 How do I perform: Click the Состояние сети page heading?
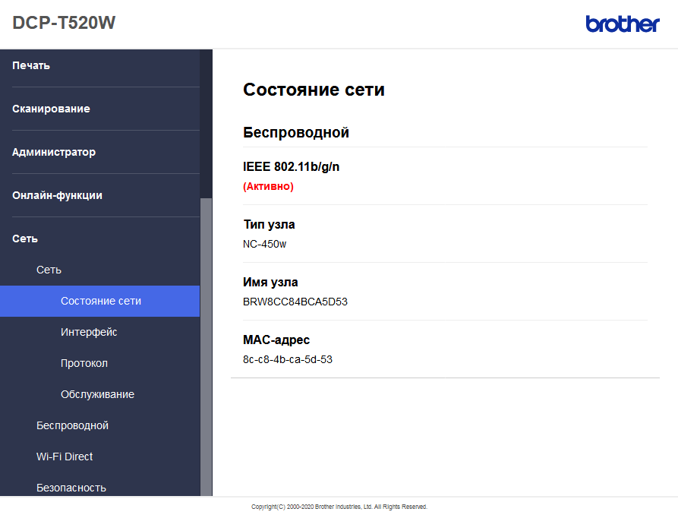tap(314, 90)
